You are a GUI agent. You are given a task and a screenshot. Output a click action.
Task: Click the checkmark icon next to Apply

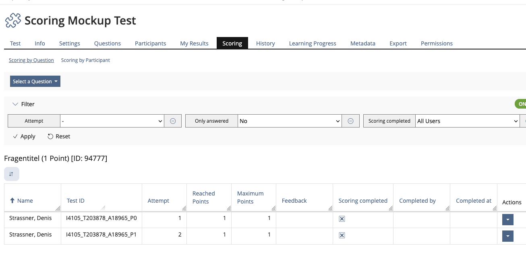16,136
